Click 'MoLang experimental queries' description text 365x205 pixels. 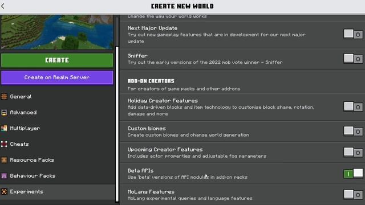pyautogui.click(x=190, y=198)
